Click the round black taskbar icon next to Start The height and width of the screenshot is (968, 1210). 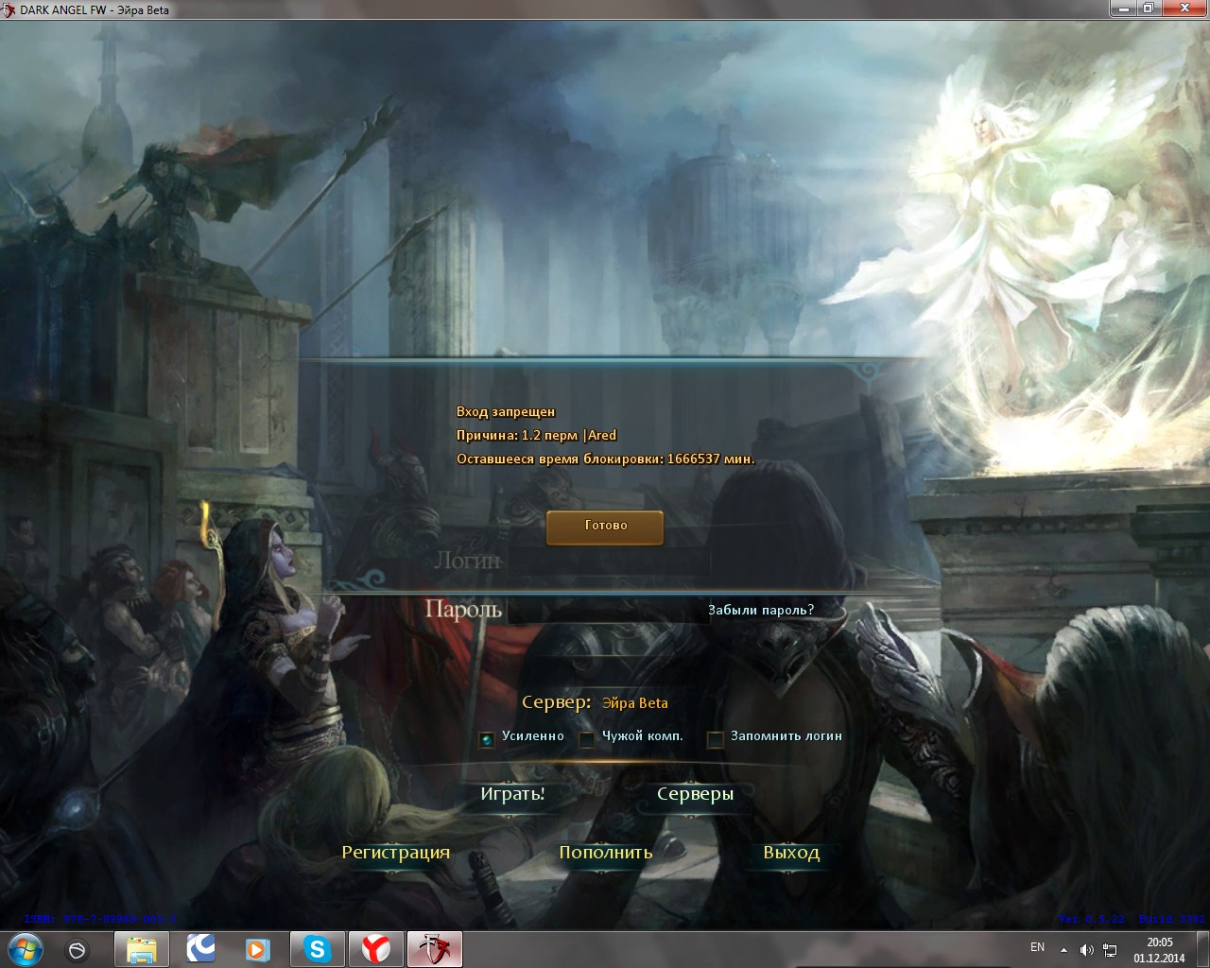point(78,949)
